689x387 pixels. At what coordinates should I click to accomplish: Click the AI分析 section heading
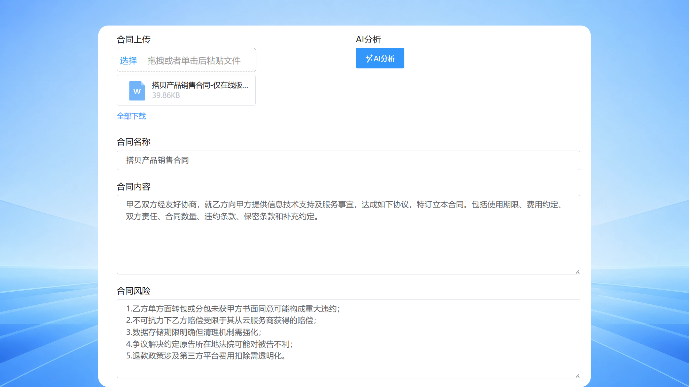368,40
